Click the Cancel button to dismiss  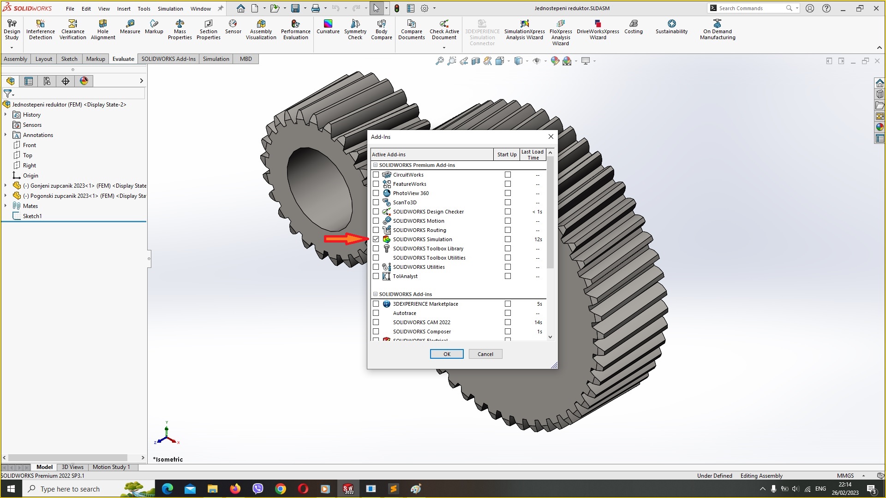coord(485,354)
